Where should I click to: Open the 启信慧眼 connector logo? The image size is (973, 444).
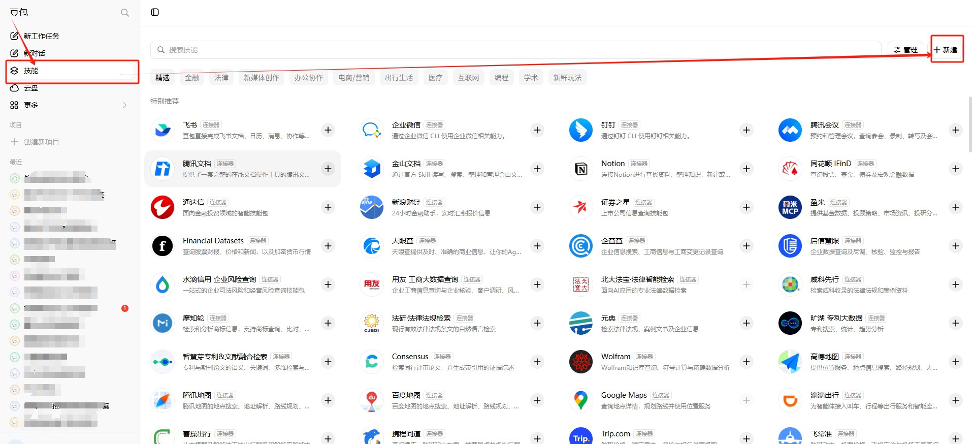790,246
